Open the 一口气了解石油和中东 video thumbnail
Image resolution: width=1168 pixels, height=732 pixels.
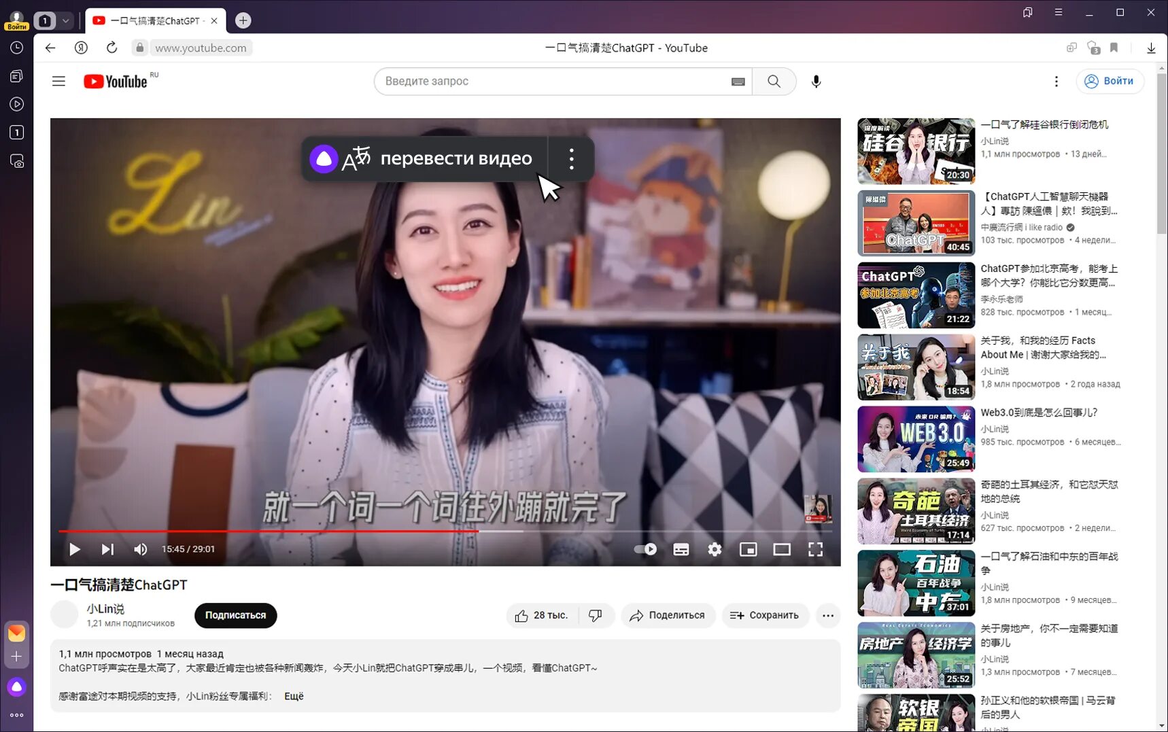[916, 583]
